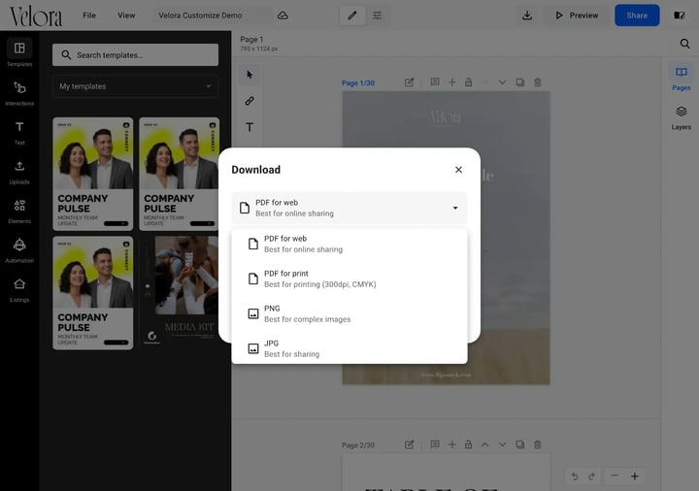Choose PDF for print option

[349, 278]
